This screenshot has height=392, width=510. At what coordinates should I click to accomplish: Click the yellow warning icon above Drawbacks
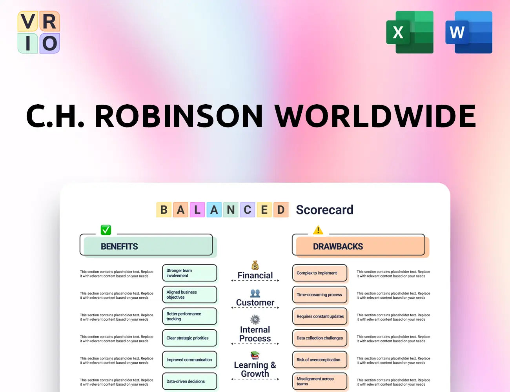click(318, 230)
